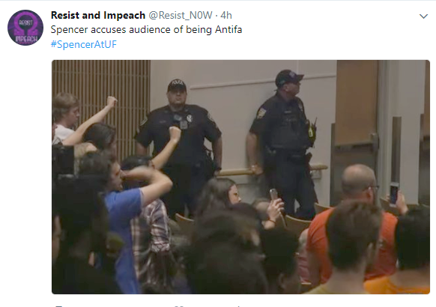The image size is (436, 307).
Task: Open the @Resist_N0W handle link
Action: [x=181, y=15]
